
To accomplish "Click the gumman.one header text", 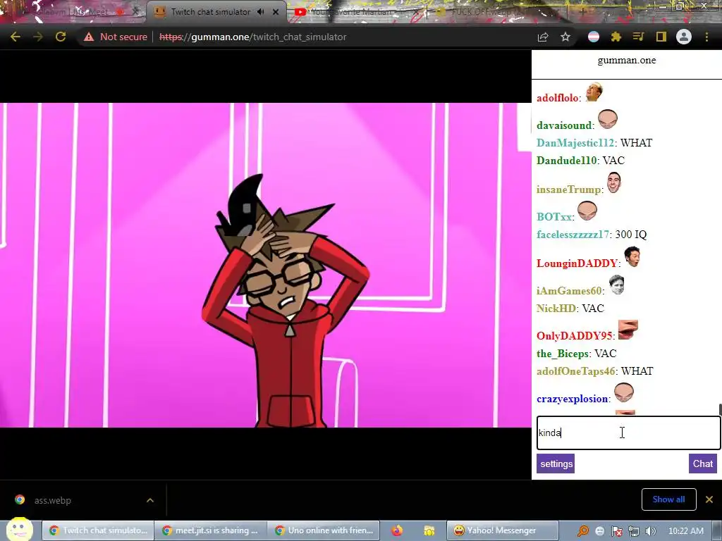I will coord(627,61).
